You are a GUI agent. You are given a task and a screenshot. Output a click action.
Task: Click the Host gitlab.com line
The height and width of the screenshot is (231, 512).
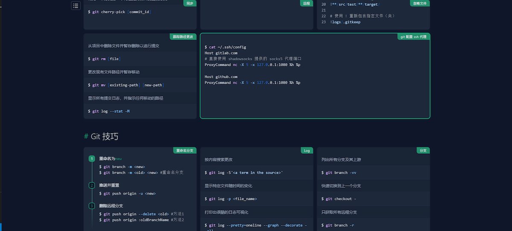tap(221, 53)
